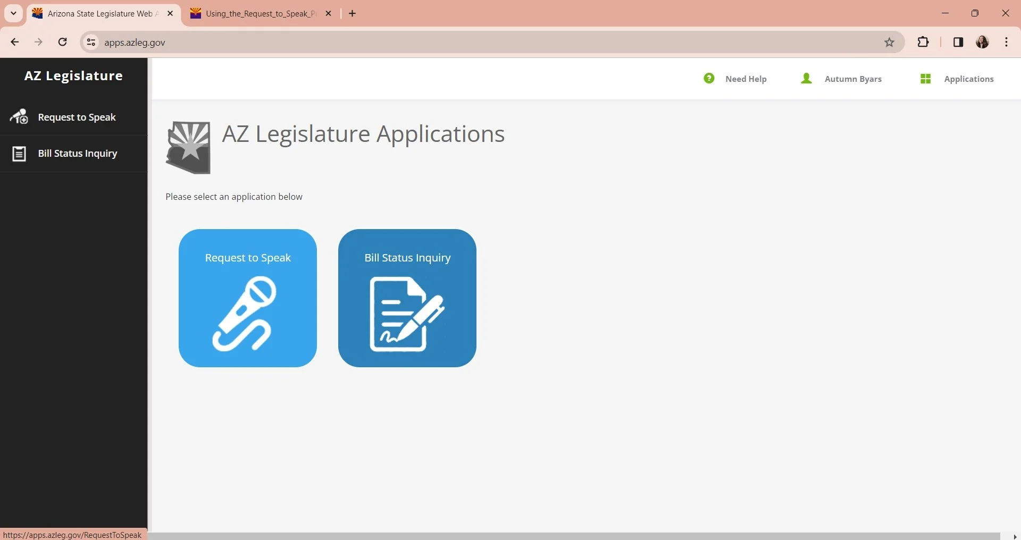Click the green Need Help question icon
This screenshot has width=1021, height=540.
(709, 79)
